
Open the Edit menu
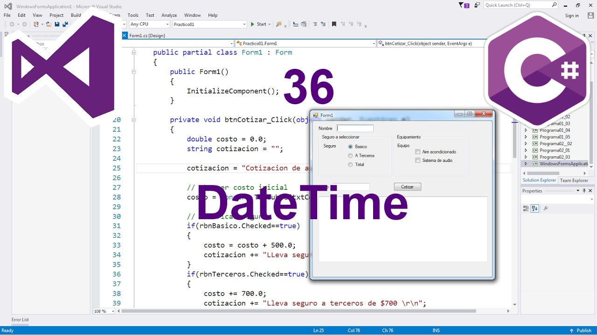pos(21,15)
